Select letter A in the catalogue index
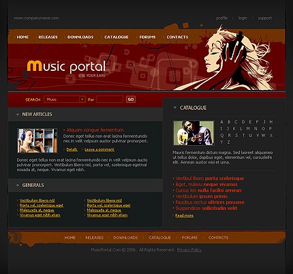Viewport: 293px width, 274px height. click(x=221, y=122)
